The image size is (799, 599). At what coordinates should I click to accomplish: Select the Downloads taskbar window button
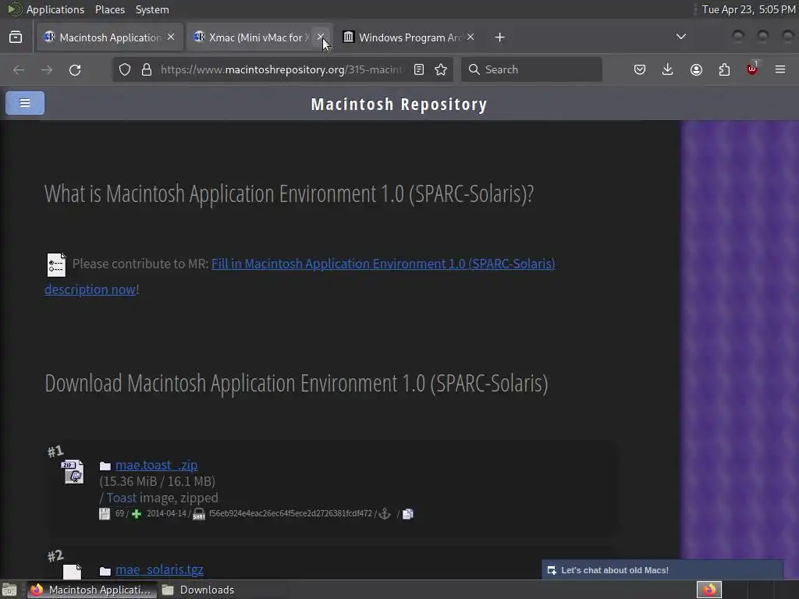tap(198, 590)
